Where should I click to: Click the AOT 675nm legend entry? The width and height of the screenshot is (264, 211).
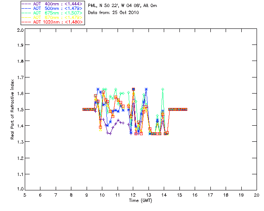(x=52, y=13)
